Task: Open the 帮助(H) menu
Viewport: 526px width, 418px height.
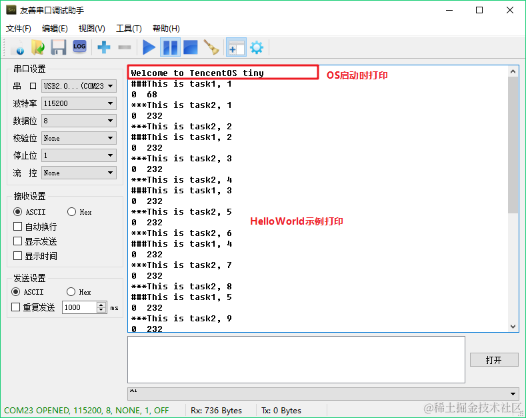Action: click(166, 29)
